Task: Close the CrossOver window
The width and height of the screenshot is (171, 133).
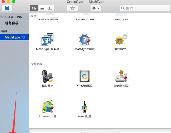Action: coord(3,2)
